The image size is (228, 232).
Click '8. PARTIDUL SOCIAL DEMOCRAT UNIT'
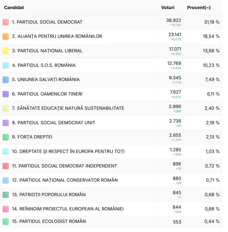pyautogui.click(x=53, y=123)
